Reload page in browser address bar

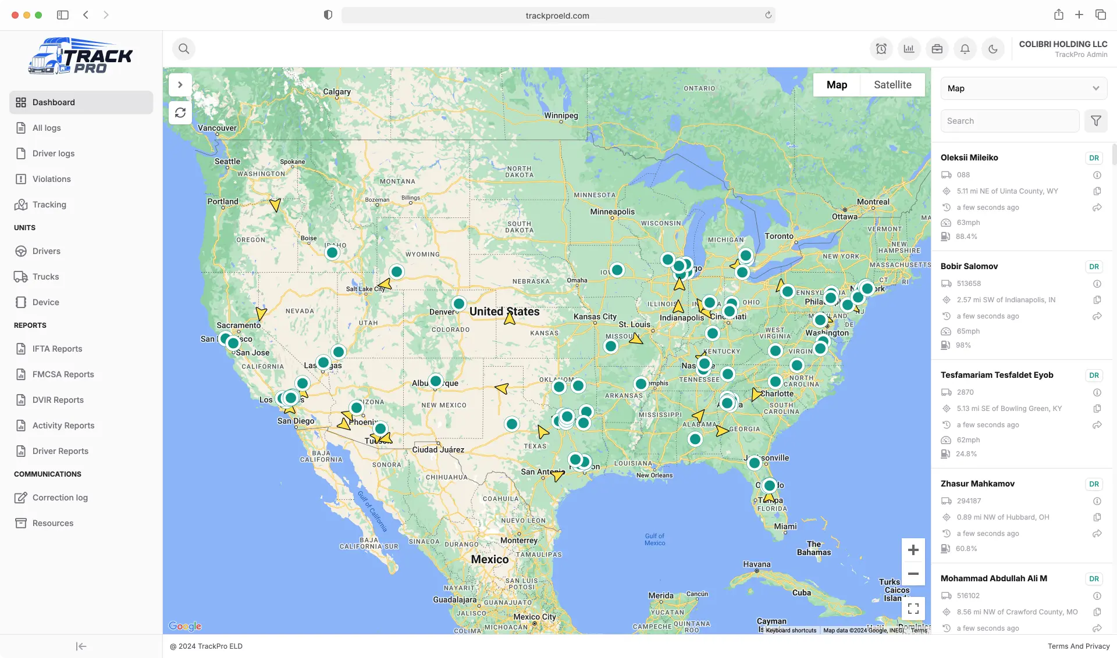(769, 15)
